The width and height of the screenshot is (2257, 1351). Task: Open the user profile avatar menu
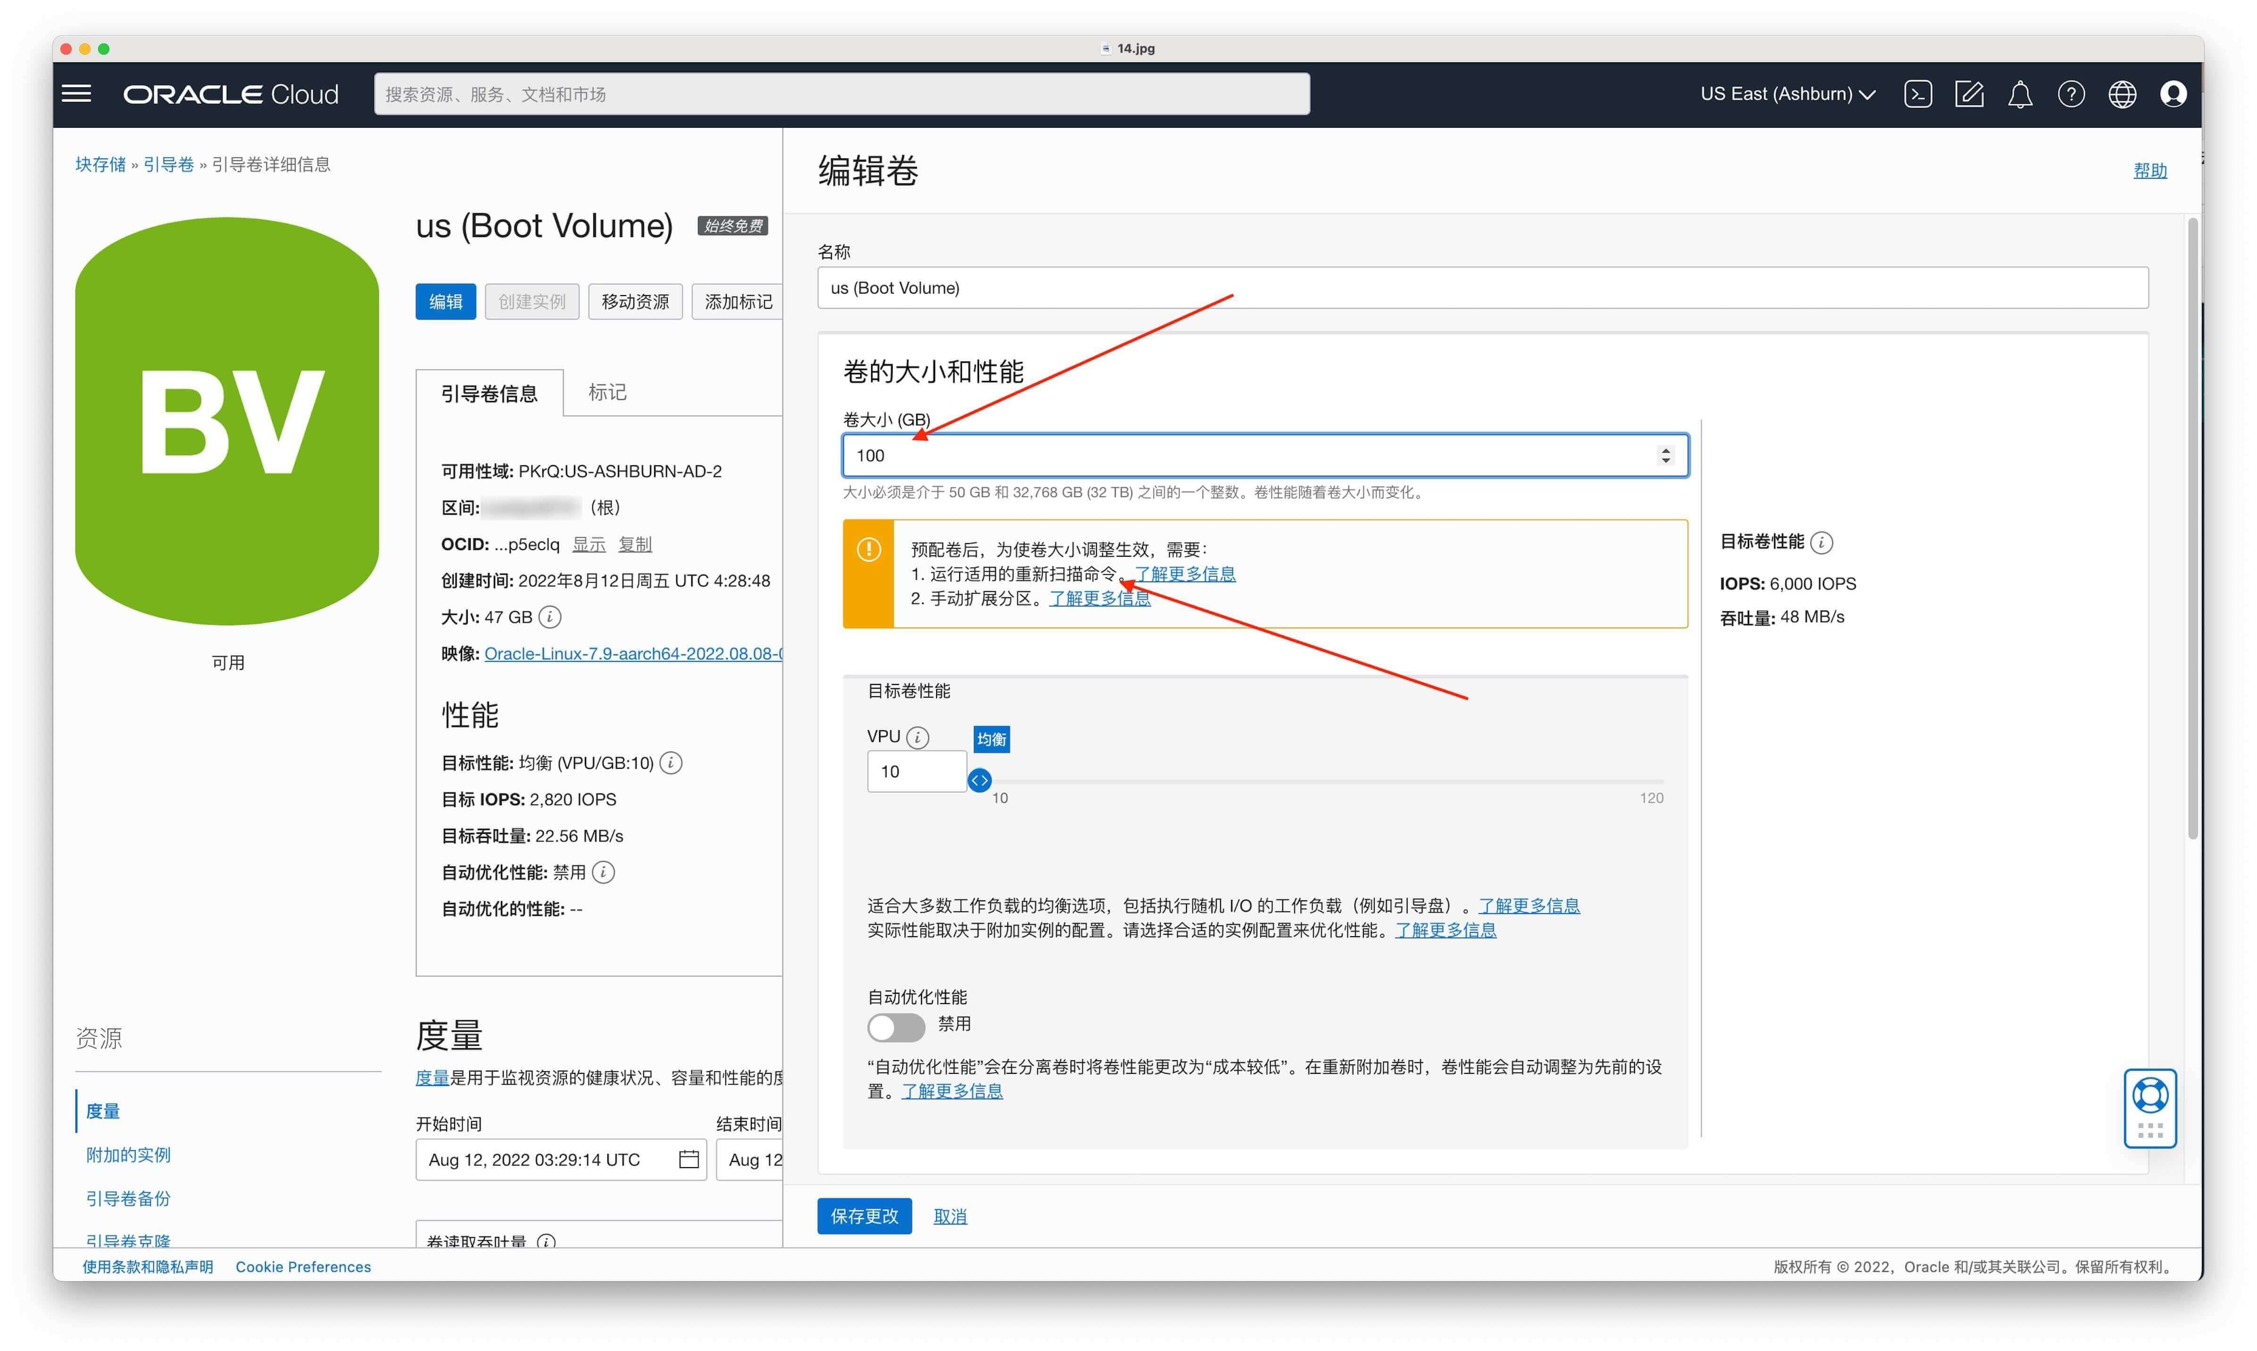[2172, 95]
